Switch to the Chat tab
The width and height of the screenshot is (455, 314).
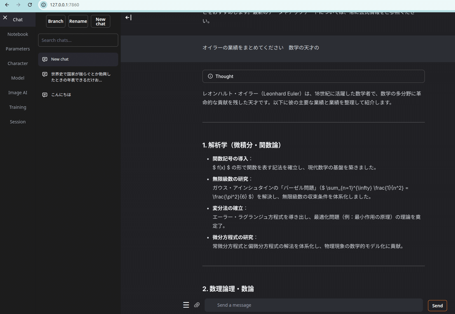[x=18, y=20]
